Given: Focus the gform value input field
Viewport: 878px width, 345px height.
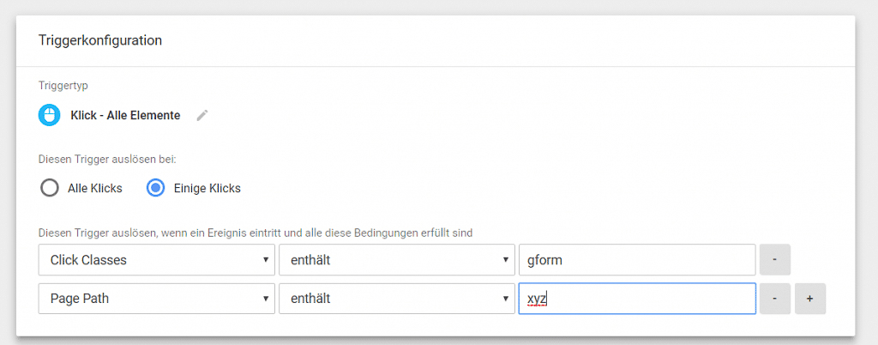Looking at the screenshot, I should click(x=637, y=260).
